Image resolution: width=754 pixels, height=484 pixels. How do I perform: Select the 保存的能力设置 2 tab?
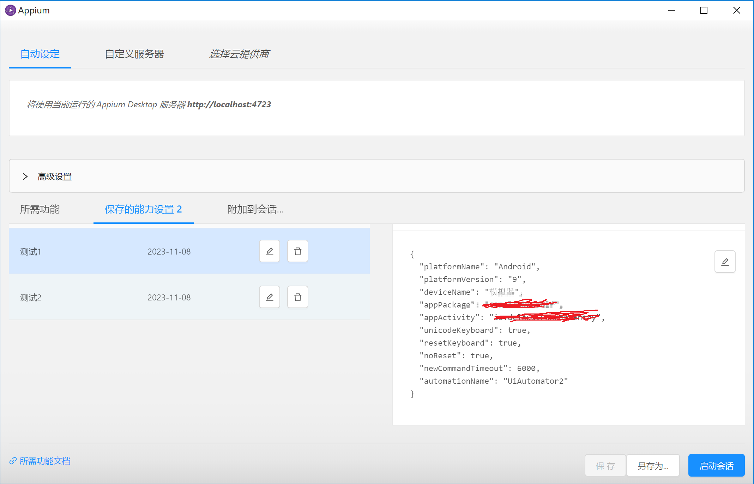point(143,209)
